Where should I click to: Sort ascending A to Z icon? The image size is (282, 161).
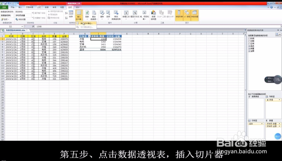click(x=66, y=13)
